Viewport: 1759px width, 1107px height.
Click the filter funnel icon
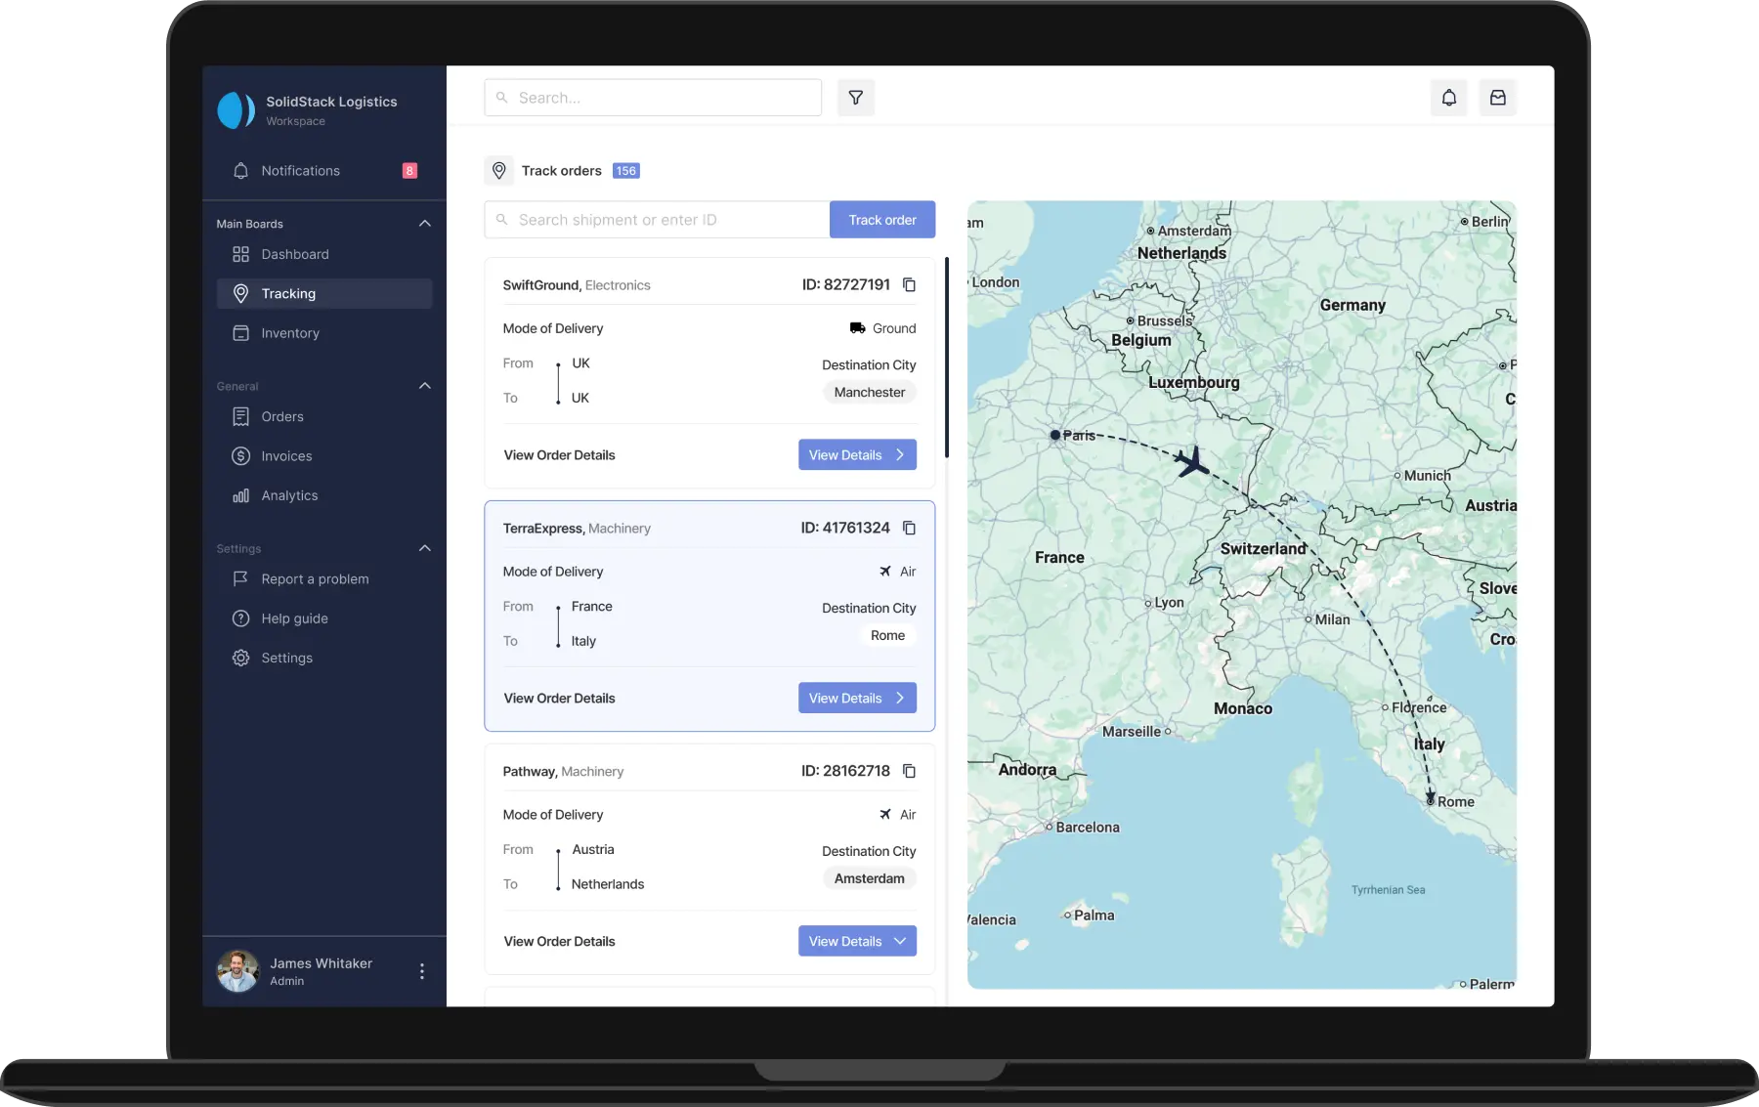855,98
